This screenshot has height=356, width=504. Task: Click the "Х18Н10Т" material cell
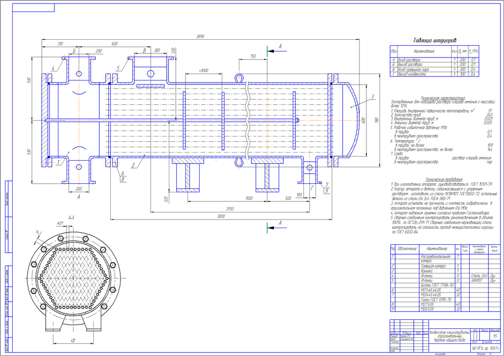coord(477,280)
